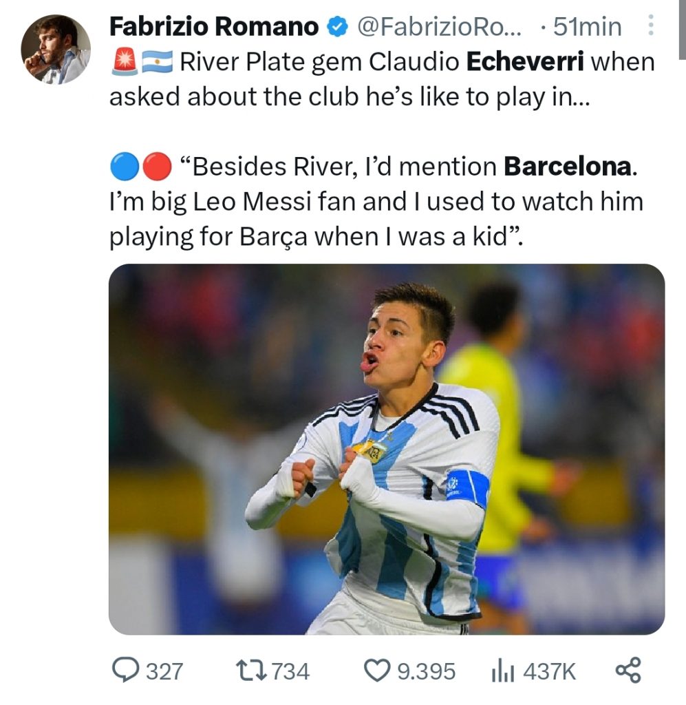Open the three-dot more options menu

coord(650,27)
